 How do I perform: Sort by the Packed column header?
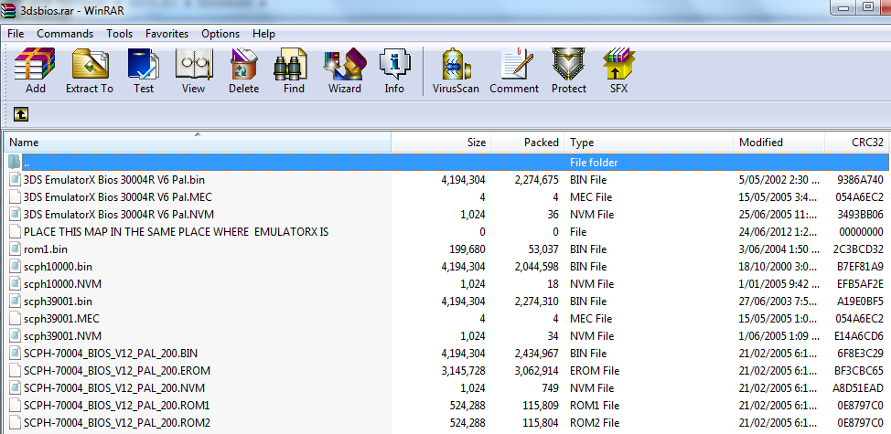[527, 143]
